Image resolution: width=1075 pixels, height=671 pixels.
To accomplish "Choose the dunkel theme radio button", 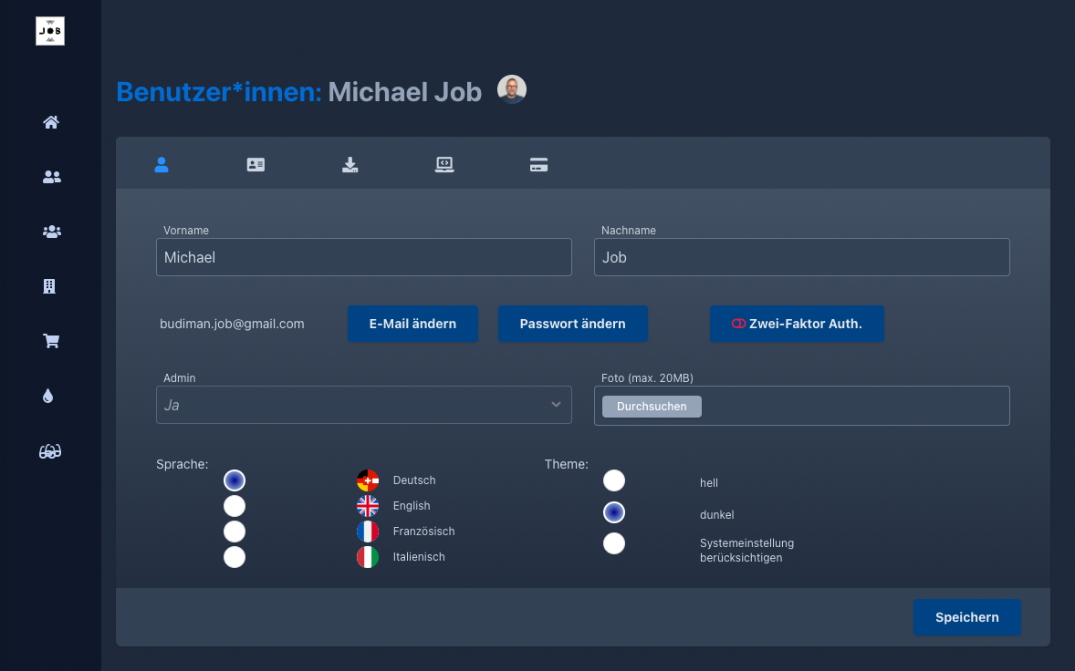I will point(613,512).
